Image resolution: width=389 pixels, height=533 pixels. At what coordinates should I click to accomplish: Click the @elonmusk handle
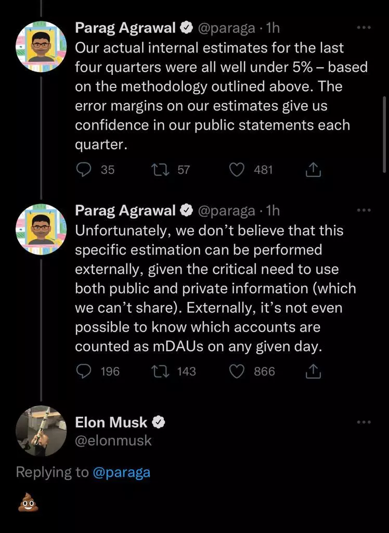click(113, 440)
